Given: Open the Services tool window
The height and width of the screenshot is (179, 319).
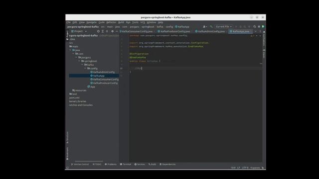Looking at the screenshot, I should tap(140, 164).
